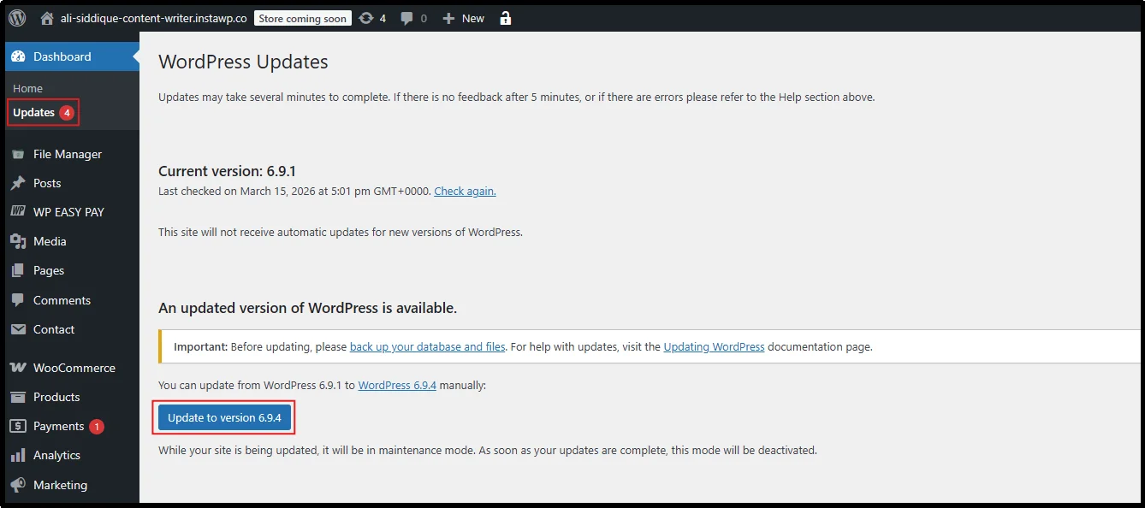This screenshot has height=508, width=1145.
Task: Click the Pages icon
Action: 18,270
